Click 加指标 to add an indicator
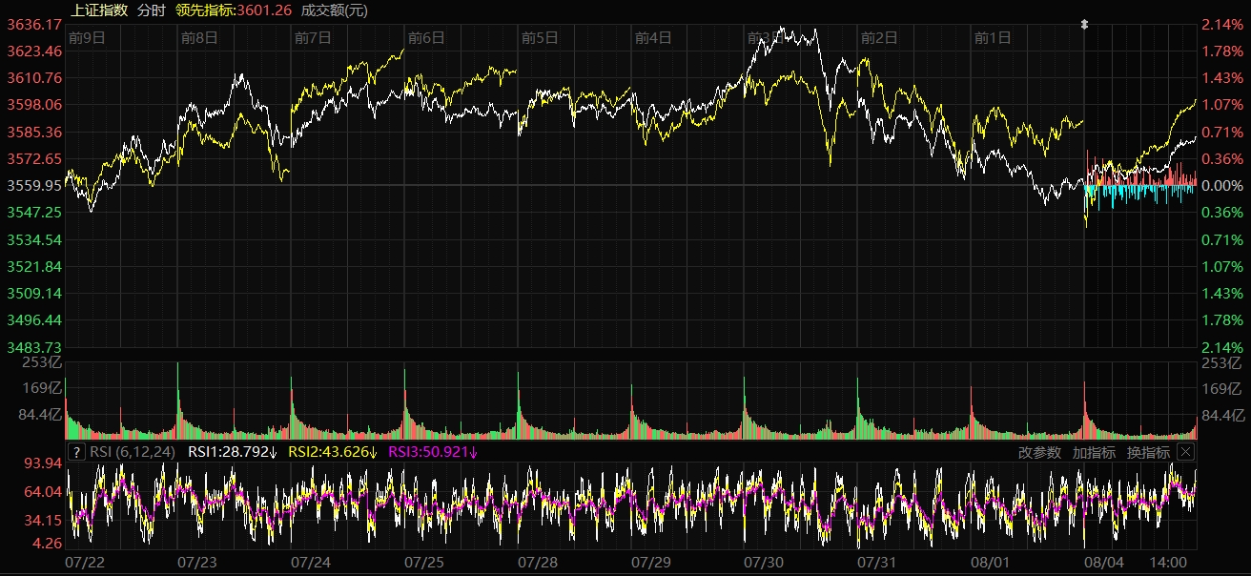The width and height of the screenshot is (1251, 576). 1094,452
